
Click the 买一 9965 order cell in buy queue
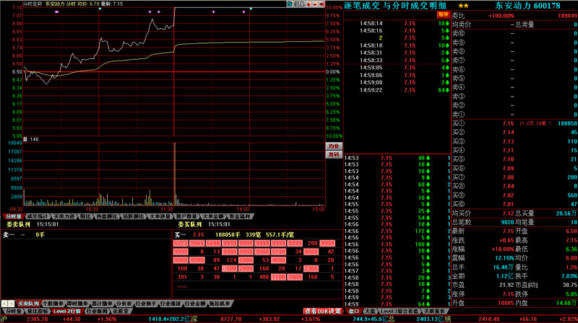pos(197,244)
